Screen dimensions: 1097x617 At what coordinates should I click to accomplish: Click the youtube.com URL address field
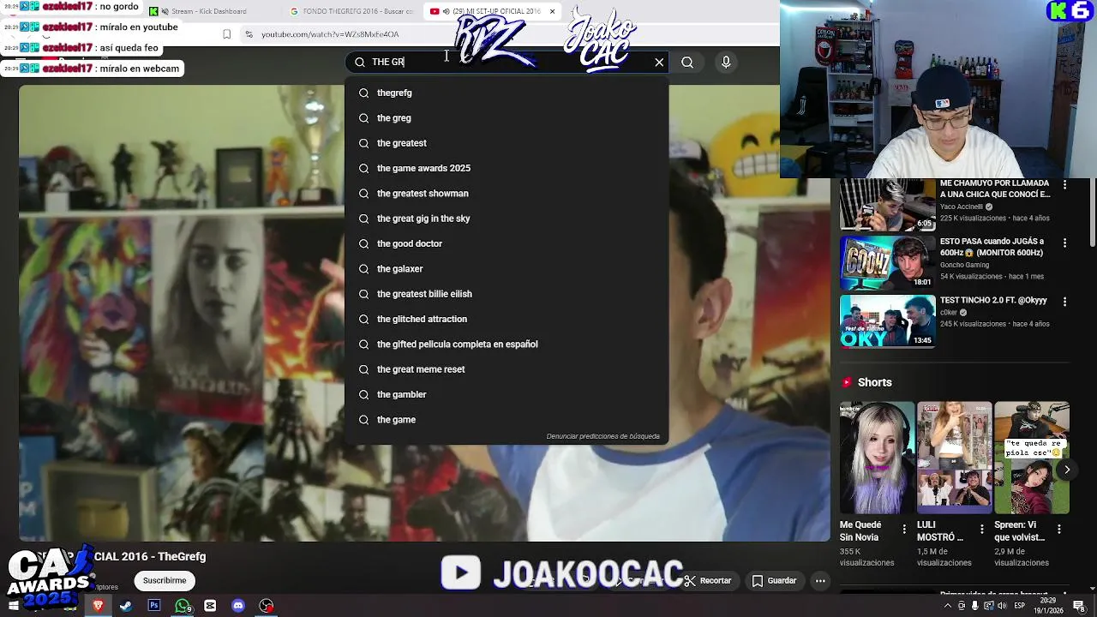click(330, 34)
